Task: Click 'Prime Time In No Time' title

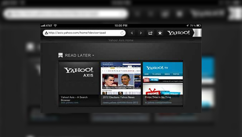Action: tap(158, 97)
